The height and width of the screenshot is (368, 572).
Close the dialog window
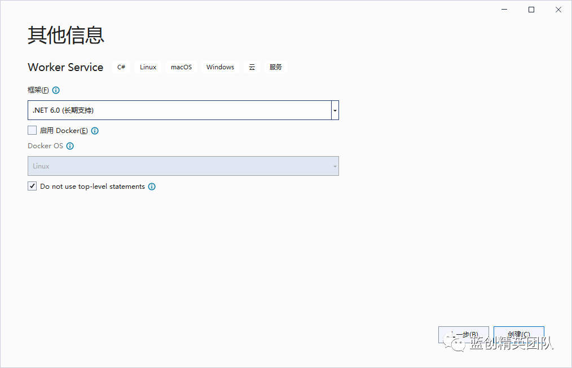[558, 10]
